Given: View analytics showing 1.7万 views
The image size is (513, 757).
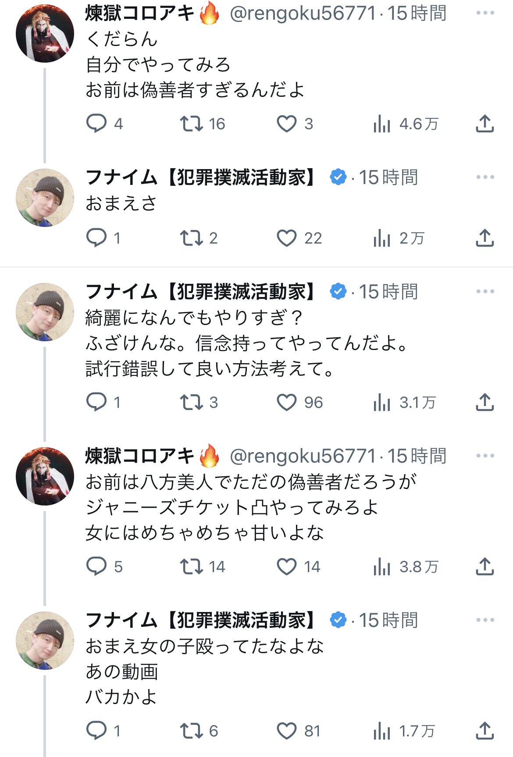Looking at the screenshot, I should (x=382, y=731).
